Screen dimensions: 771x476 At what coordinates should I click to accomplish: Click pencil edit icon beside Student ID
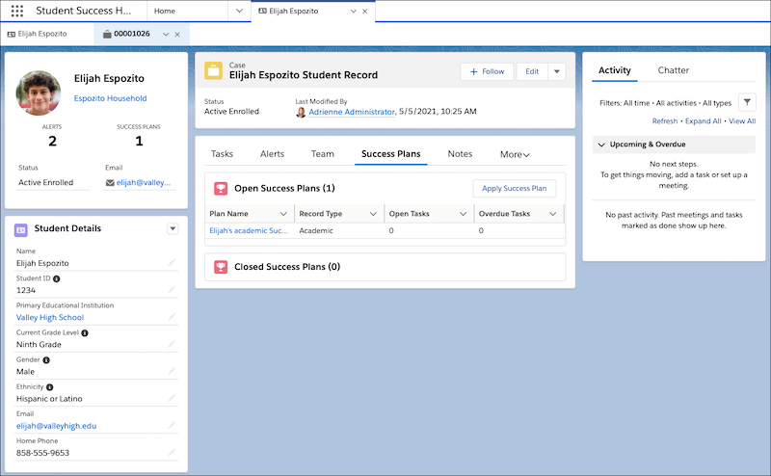(172, 289)
